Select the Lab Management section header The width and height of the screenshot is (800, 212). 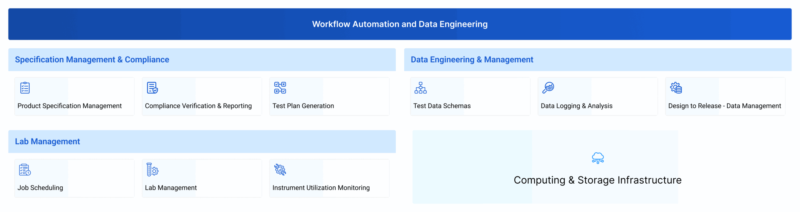(x=47, y=142)
